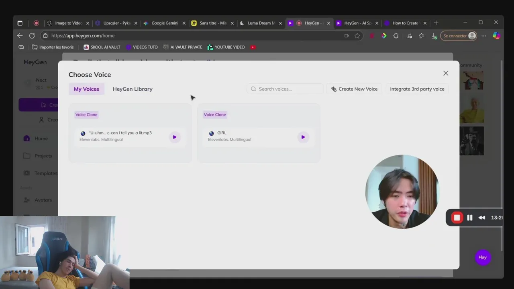514x289 pixels.
Task: Click the camera icon in address bar
Action: pyautogui.click(x=347, y=36)
